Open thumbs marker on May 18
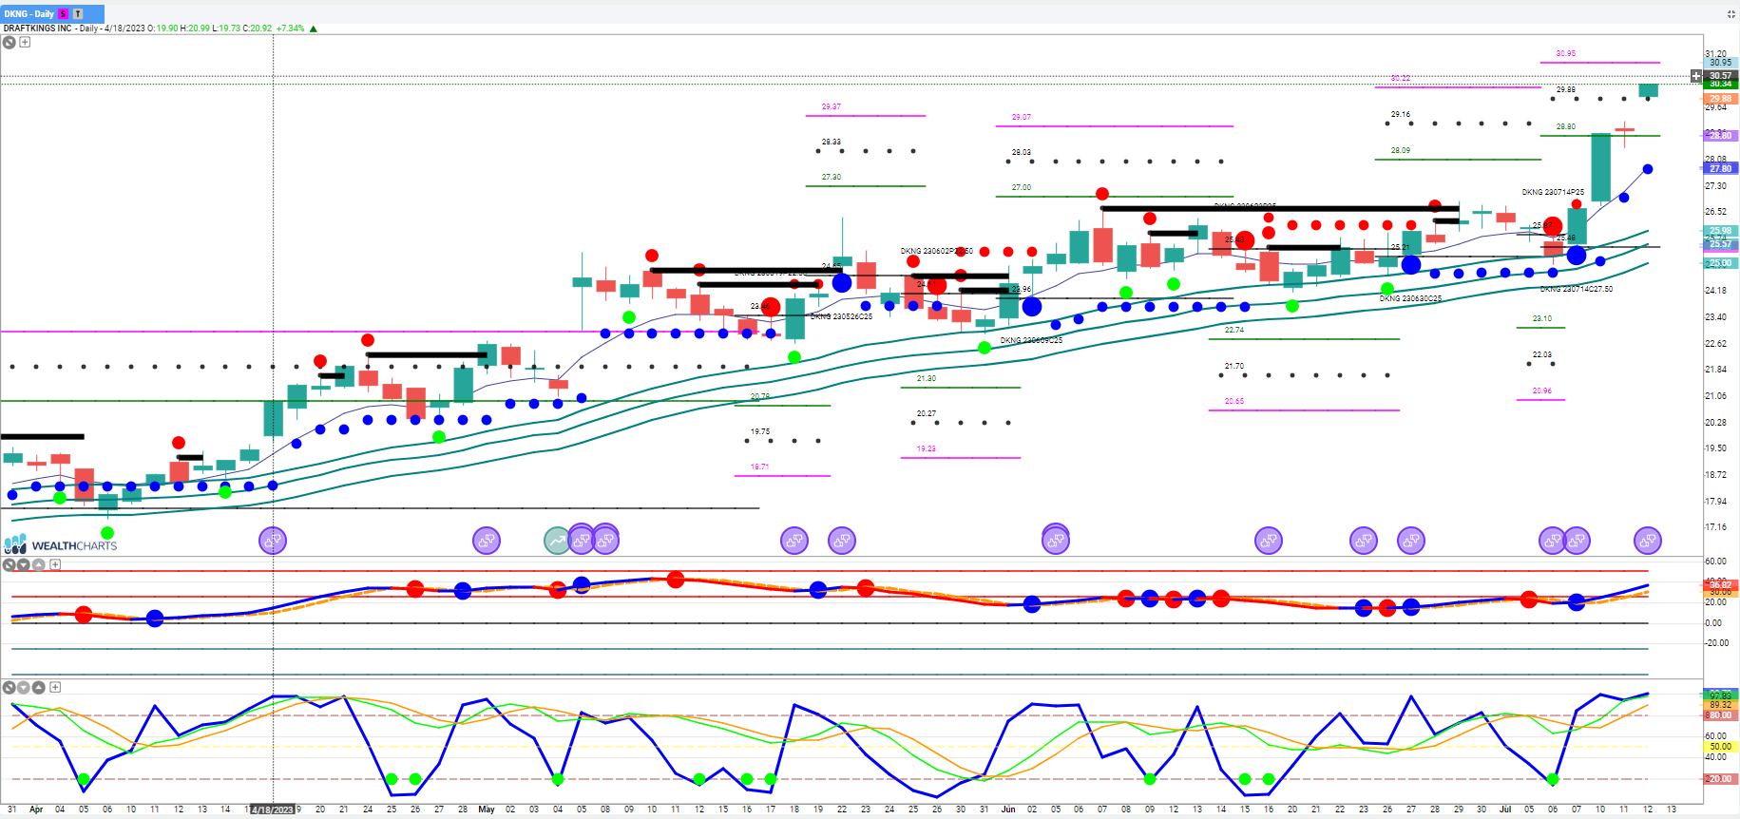 [794, 541]
